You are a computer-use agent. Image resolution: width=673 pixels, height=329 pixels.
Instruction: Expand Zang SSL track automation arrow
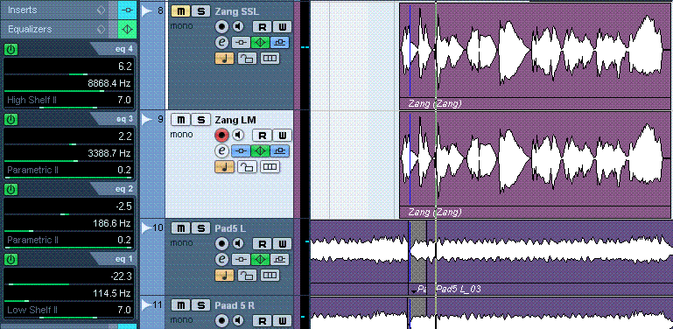tap(147, 10)
